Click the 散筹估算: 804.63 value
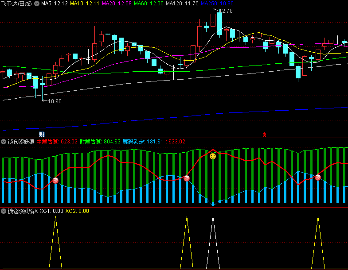Image resolution: width=348 pixels, height=270 pixels. pos(100,142)
